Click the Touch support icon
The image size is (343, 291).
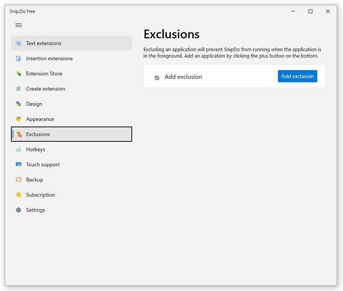click(19, 164)
